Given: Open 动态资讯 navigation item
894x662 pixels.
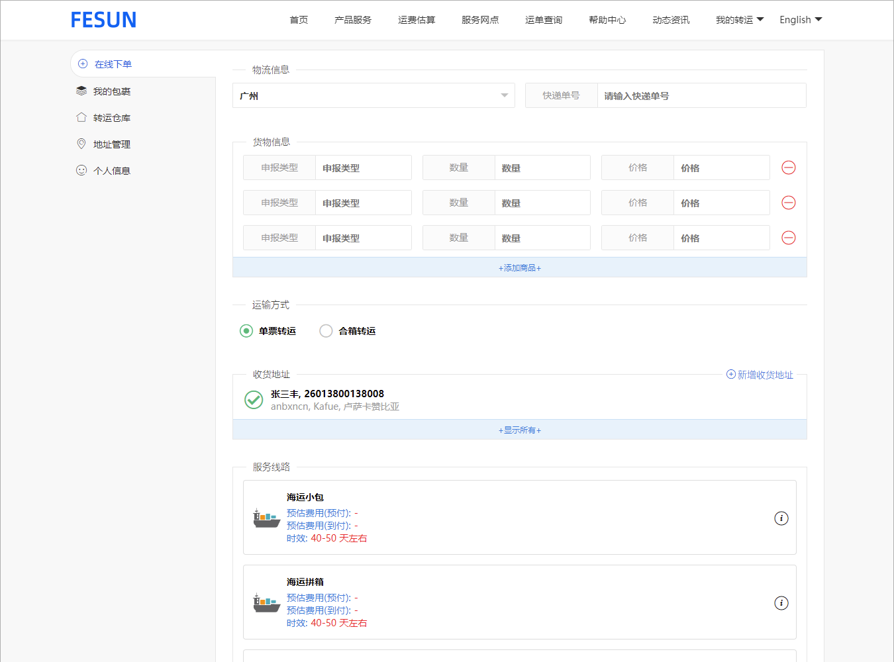Looking at the screenshot, I should click(671, 20).
